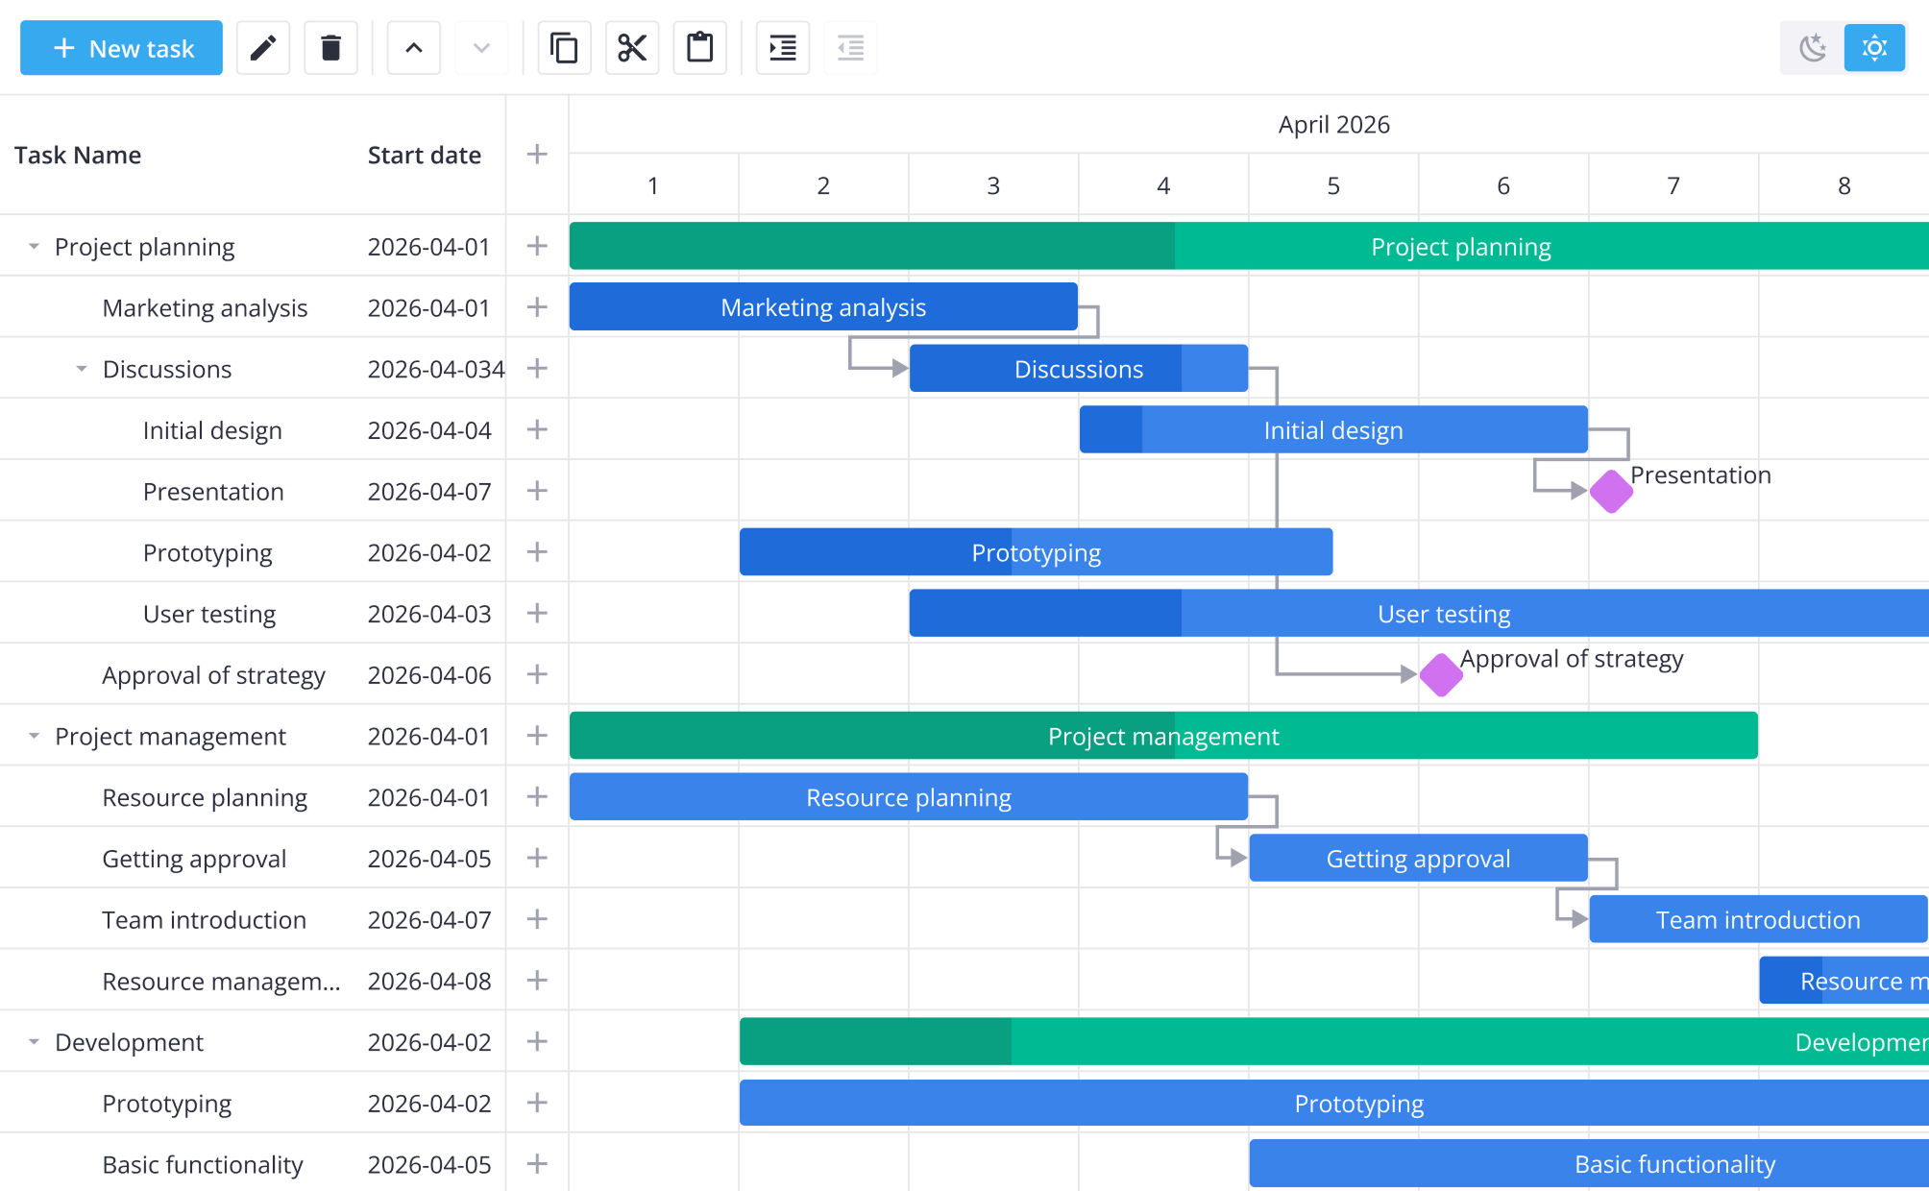
Task: Indent the task with the indent icon
Action: pyautogui.click(x=783, y=48)
